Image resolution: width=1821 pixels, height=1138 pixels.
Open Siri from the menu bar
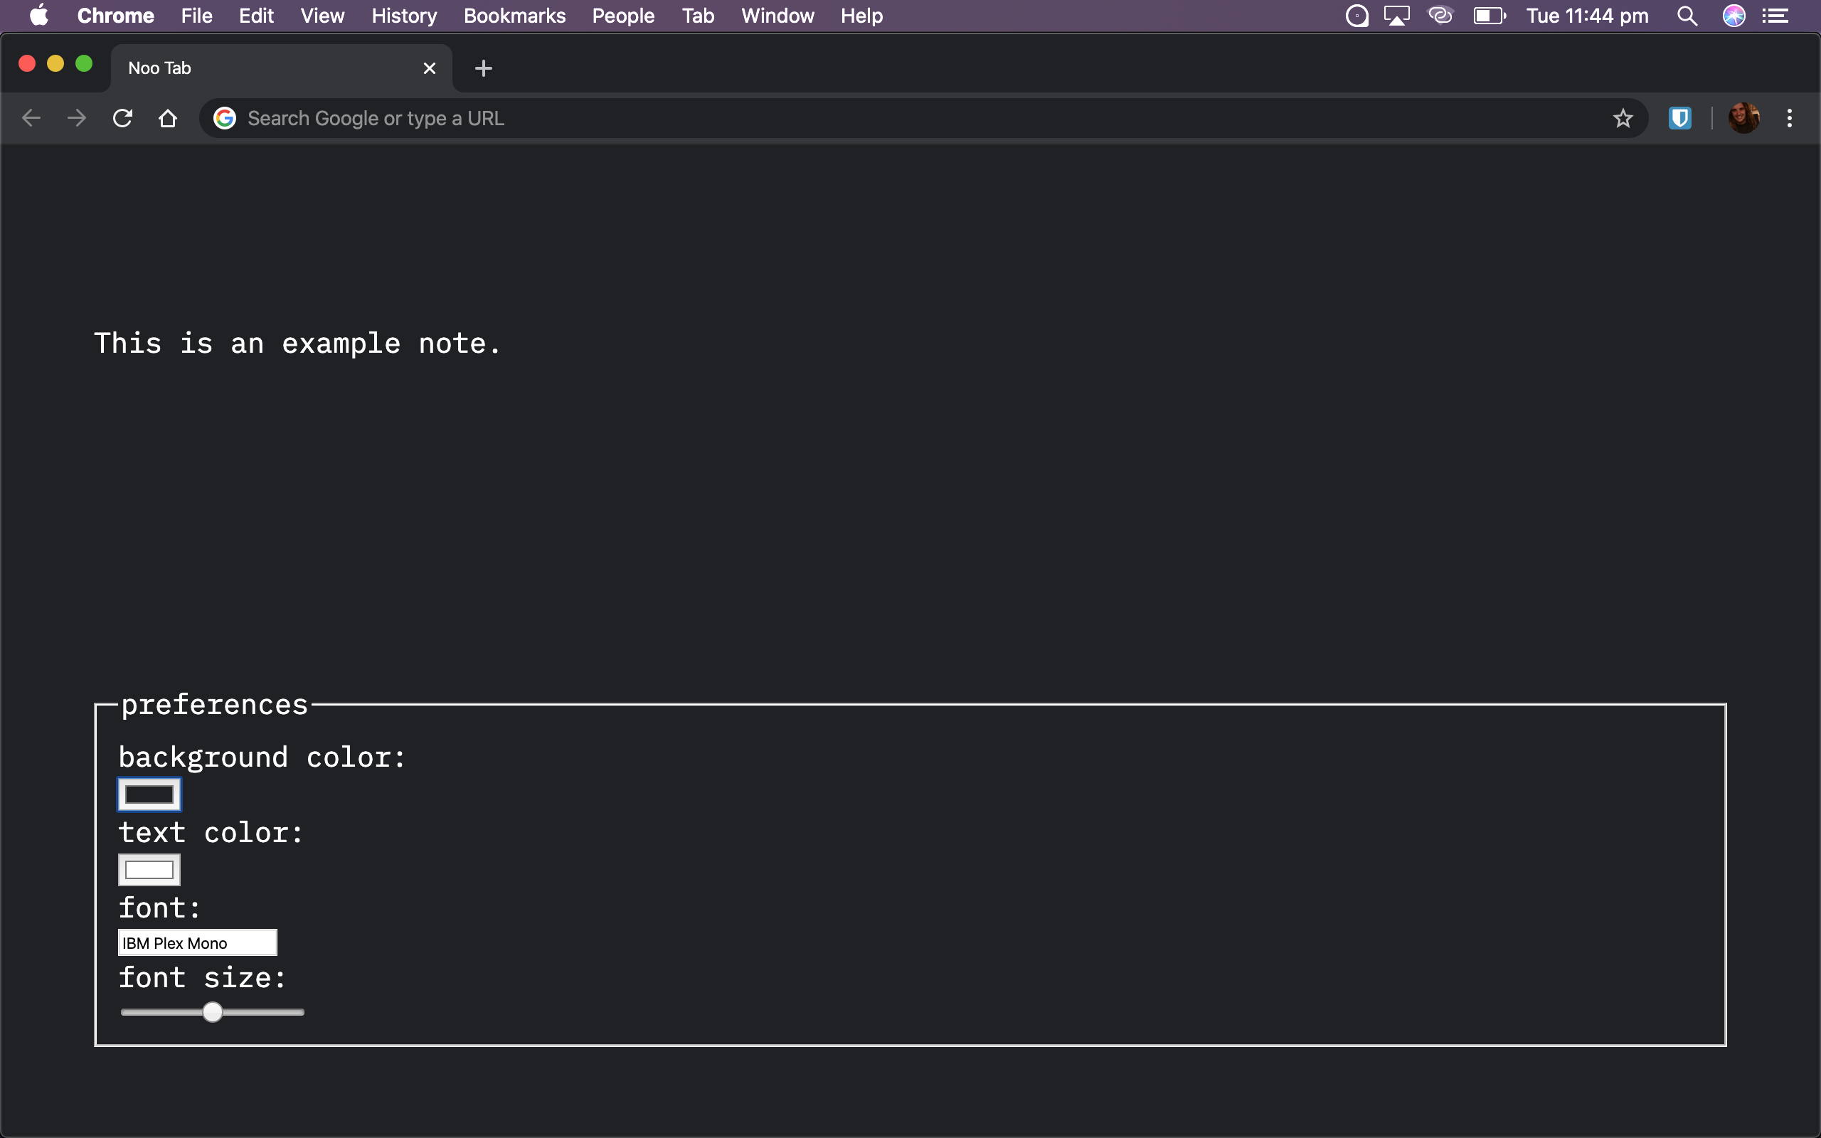1734,16
